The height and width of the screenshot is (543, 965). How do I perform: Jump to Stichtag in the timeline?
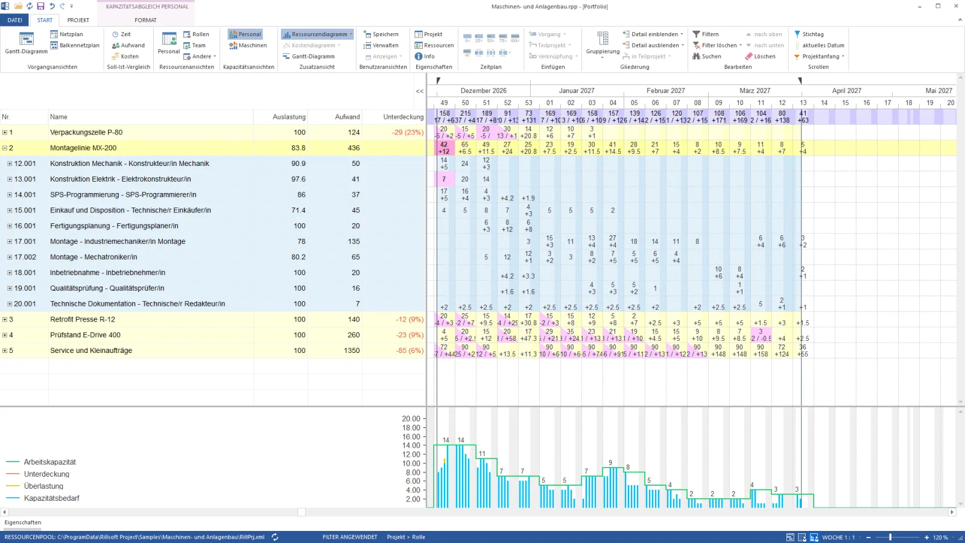coord(808,34)
